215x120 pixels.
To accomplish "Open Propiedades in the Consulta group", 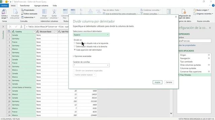I will pos(28,10).
